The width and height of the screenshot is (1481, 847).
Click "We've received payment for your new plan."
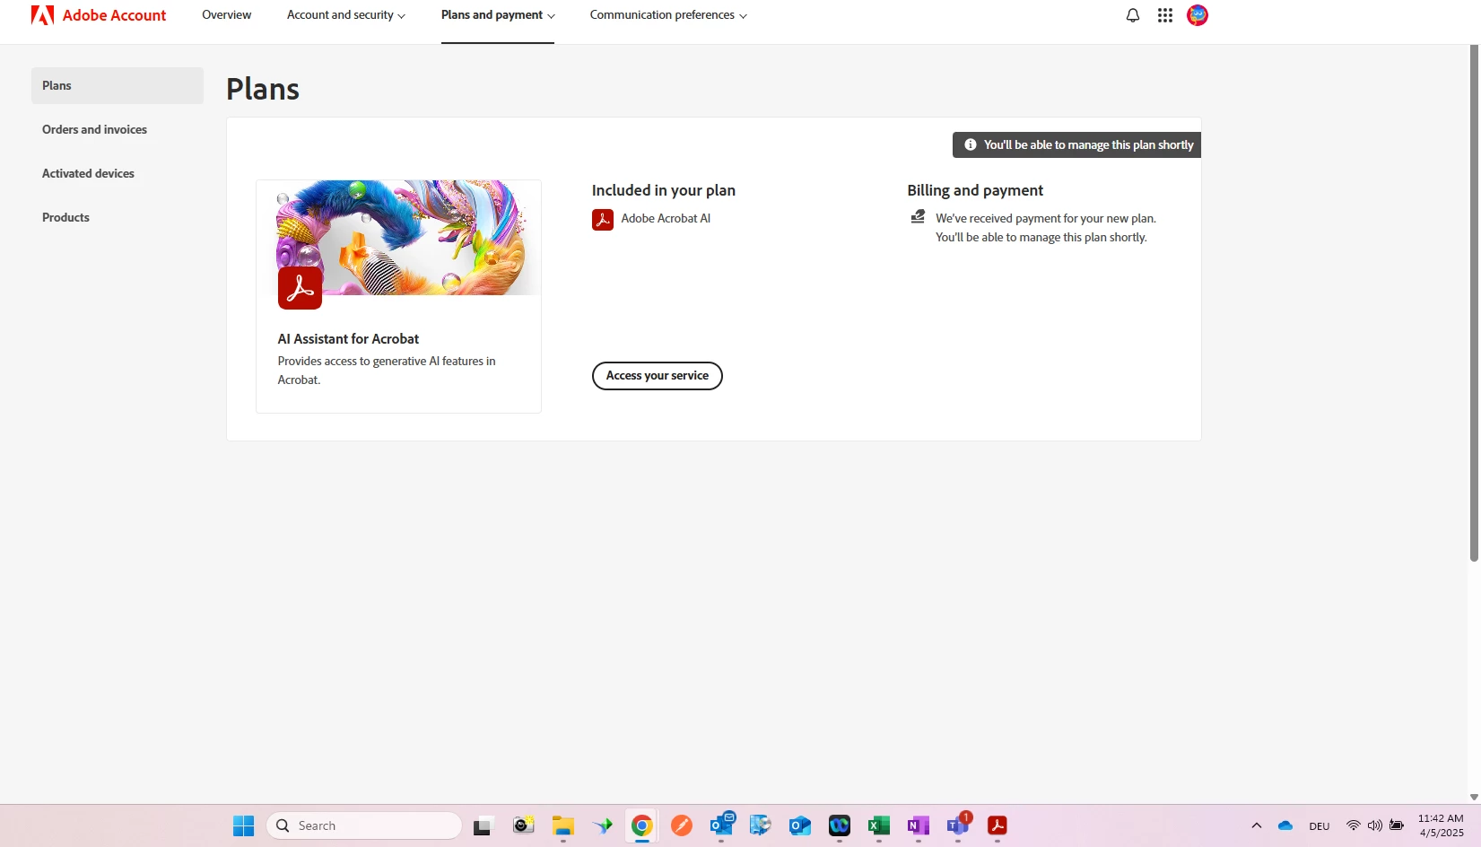(1046, 219)
